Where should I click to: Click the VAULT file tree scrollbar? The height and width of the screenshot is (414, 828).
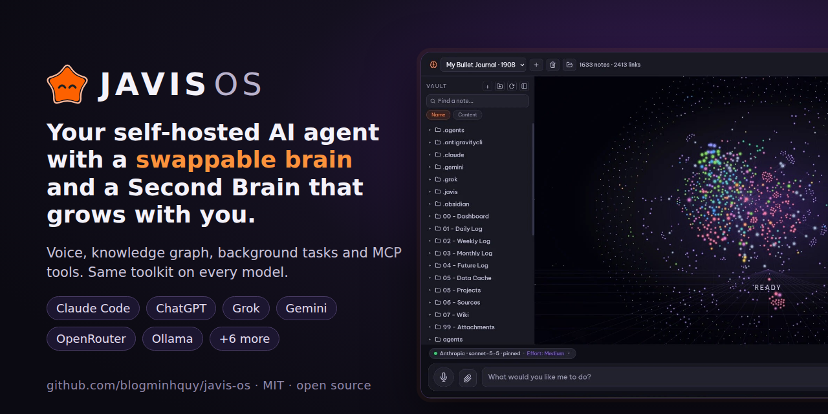(533, 179)
